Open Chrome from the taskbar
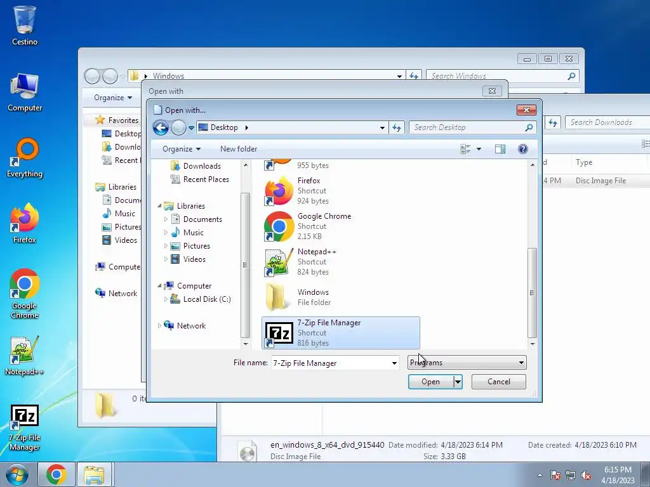Screen dimensions: 650x487 (56, 474)
